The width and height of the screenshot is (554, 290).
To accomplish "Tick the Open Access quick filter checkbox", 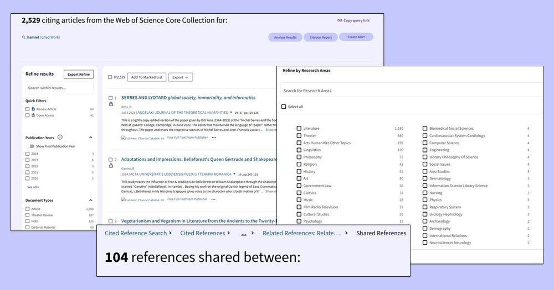I will 28,115.
